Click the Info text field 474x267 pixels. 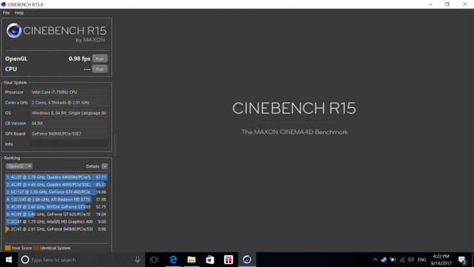68,144
